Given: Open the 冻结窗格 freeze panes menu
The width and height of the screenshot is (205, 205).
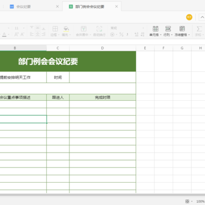Looking at the screenshot, I should click(x=182, y=31).
